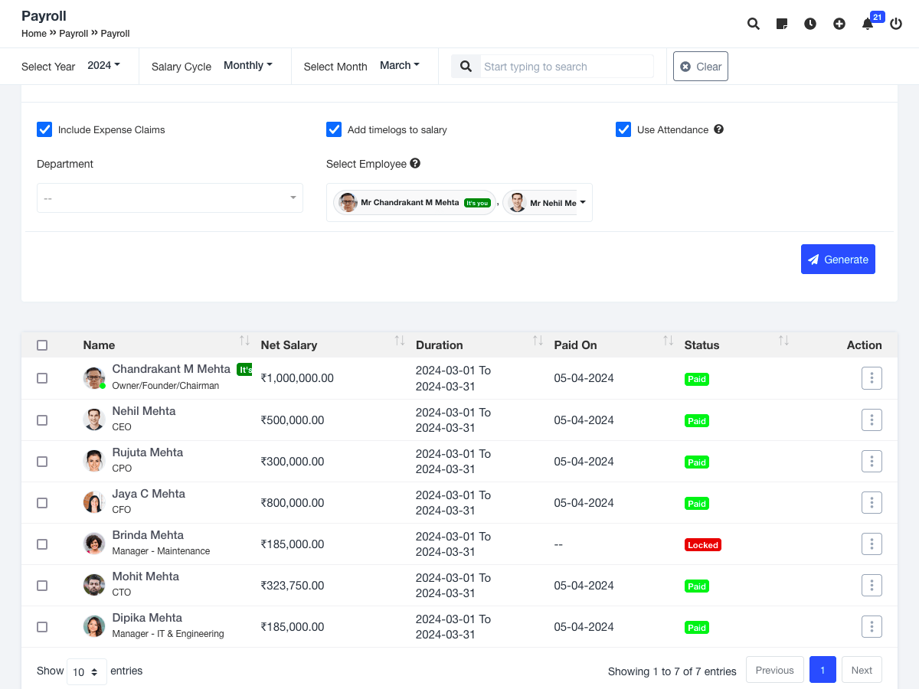Click the quick-add plus icon in the header

point(839,24)
